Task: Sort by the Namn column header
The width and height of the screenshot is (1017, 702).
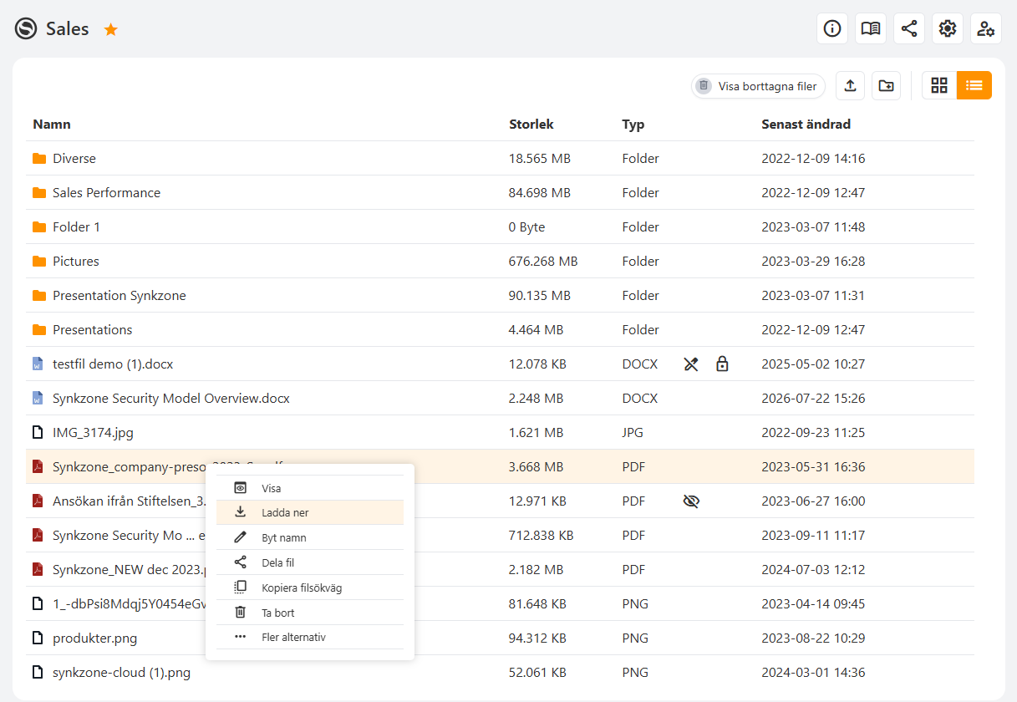Action: pyautogui.click(x=52, y=125)
